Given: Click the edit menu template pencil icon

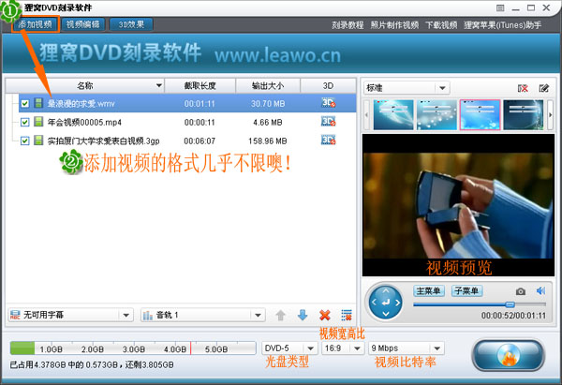Looking at the screenshot, I should [x=543, y=88].
